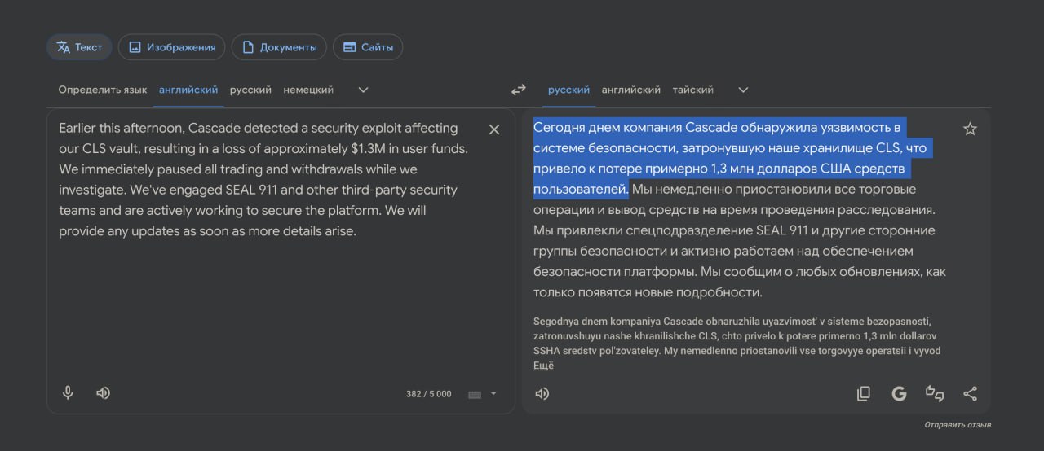The height and width of the screenshot is (451, 1044).
Task: Select русский as target language
Action: click(568, 90)
